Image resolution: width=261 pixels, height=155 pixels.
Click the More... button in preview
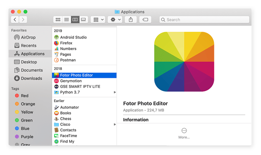(x=184, y=133)
